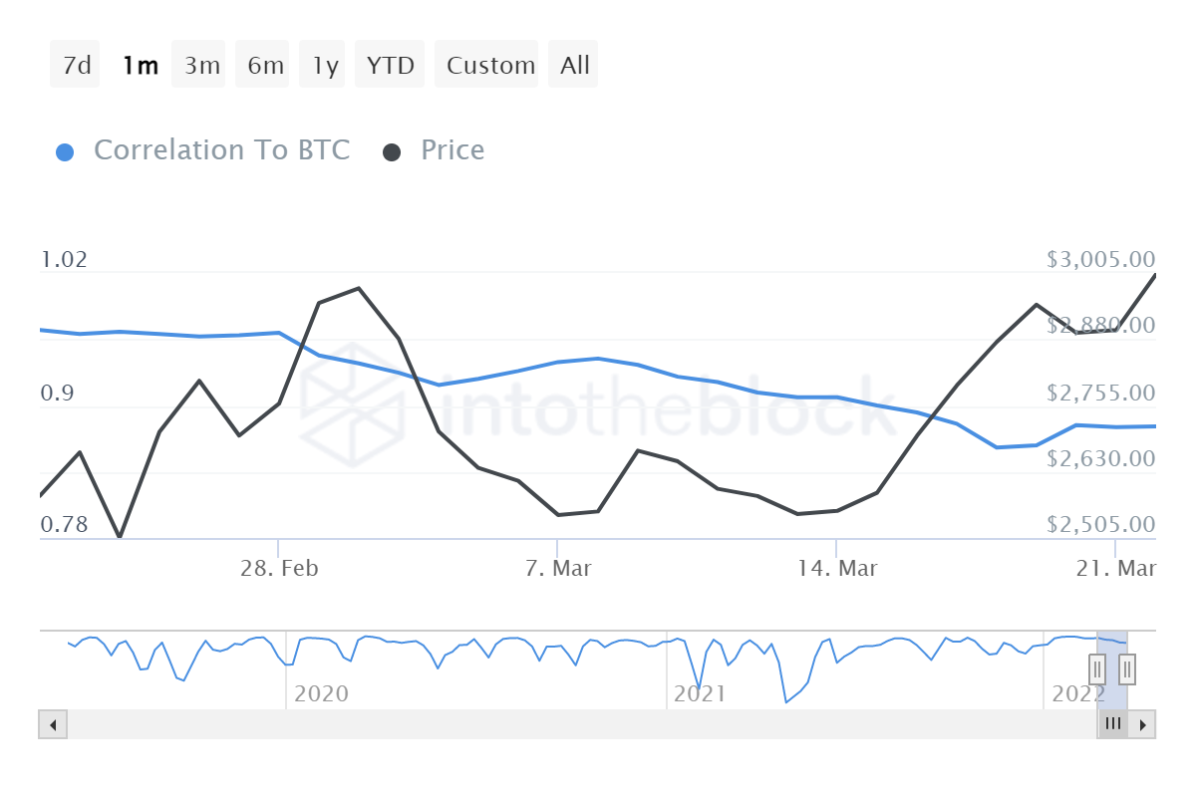Click the scrollbar left arrow
Viewport: 1196px width, 797px height.
[53, 724]
